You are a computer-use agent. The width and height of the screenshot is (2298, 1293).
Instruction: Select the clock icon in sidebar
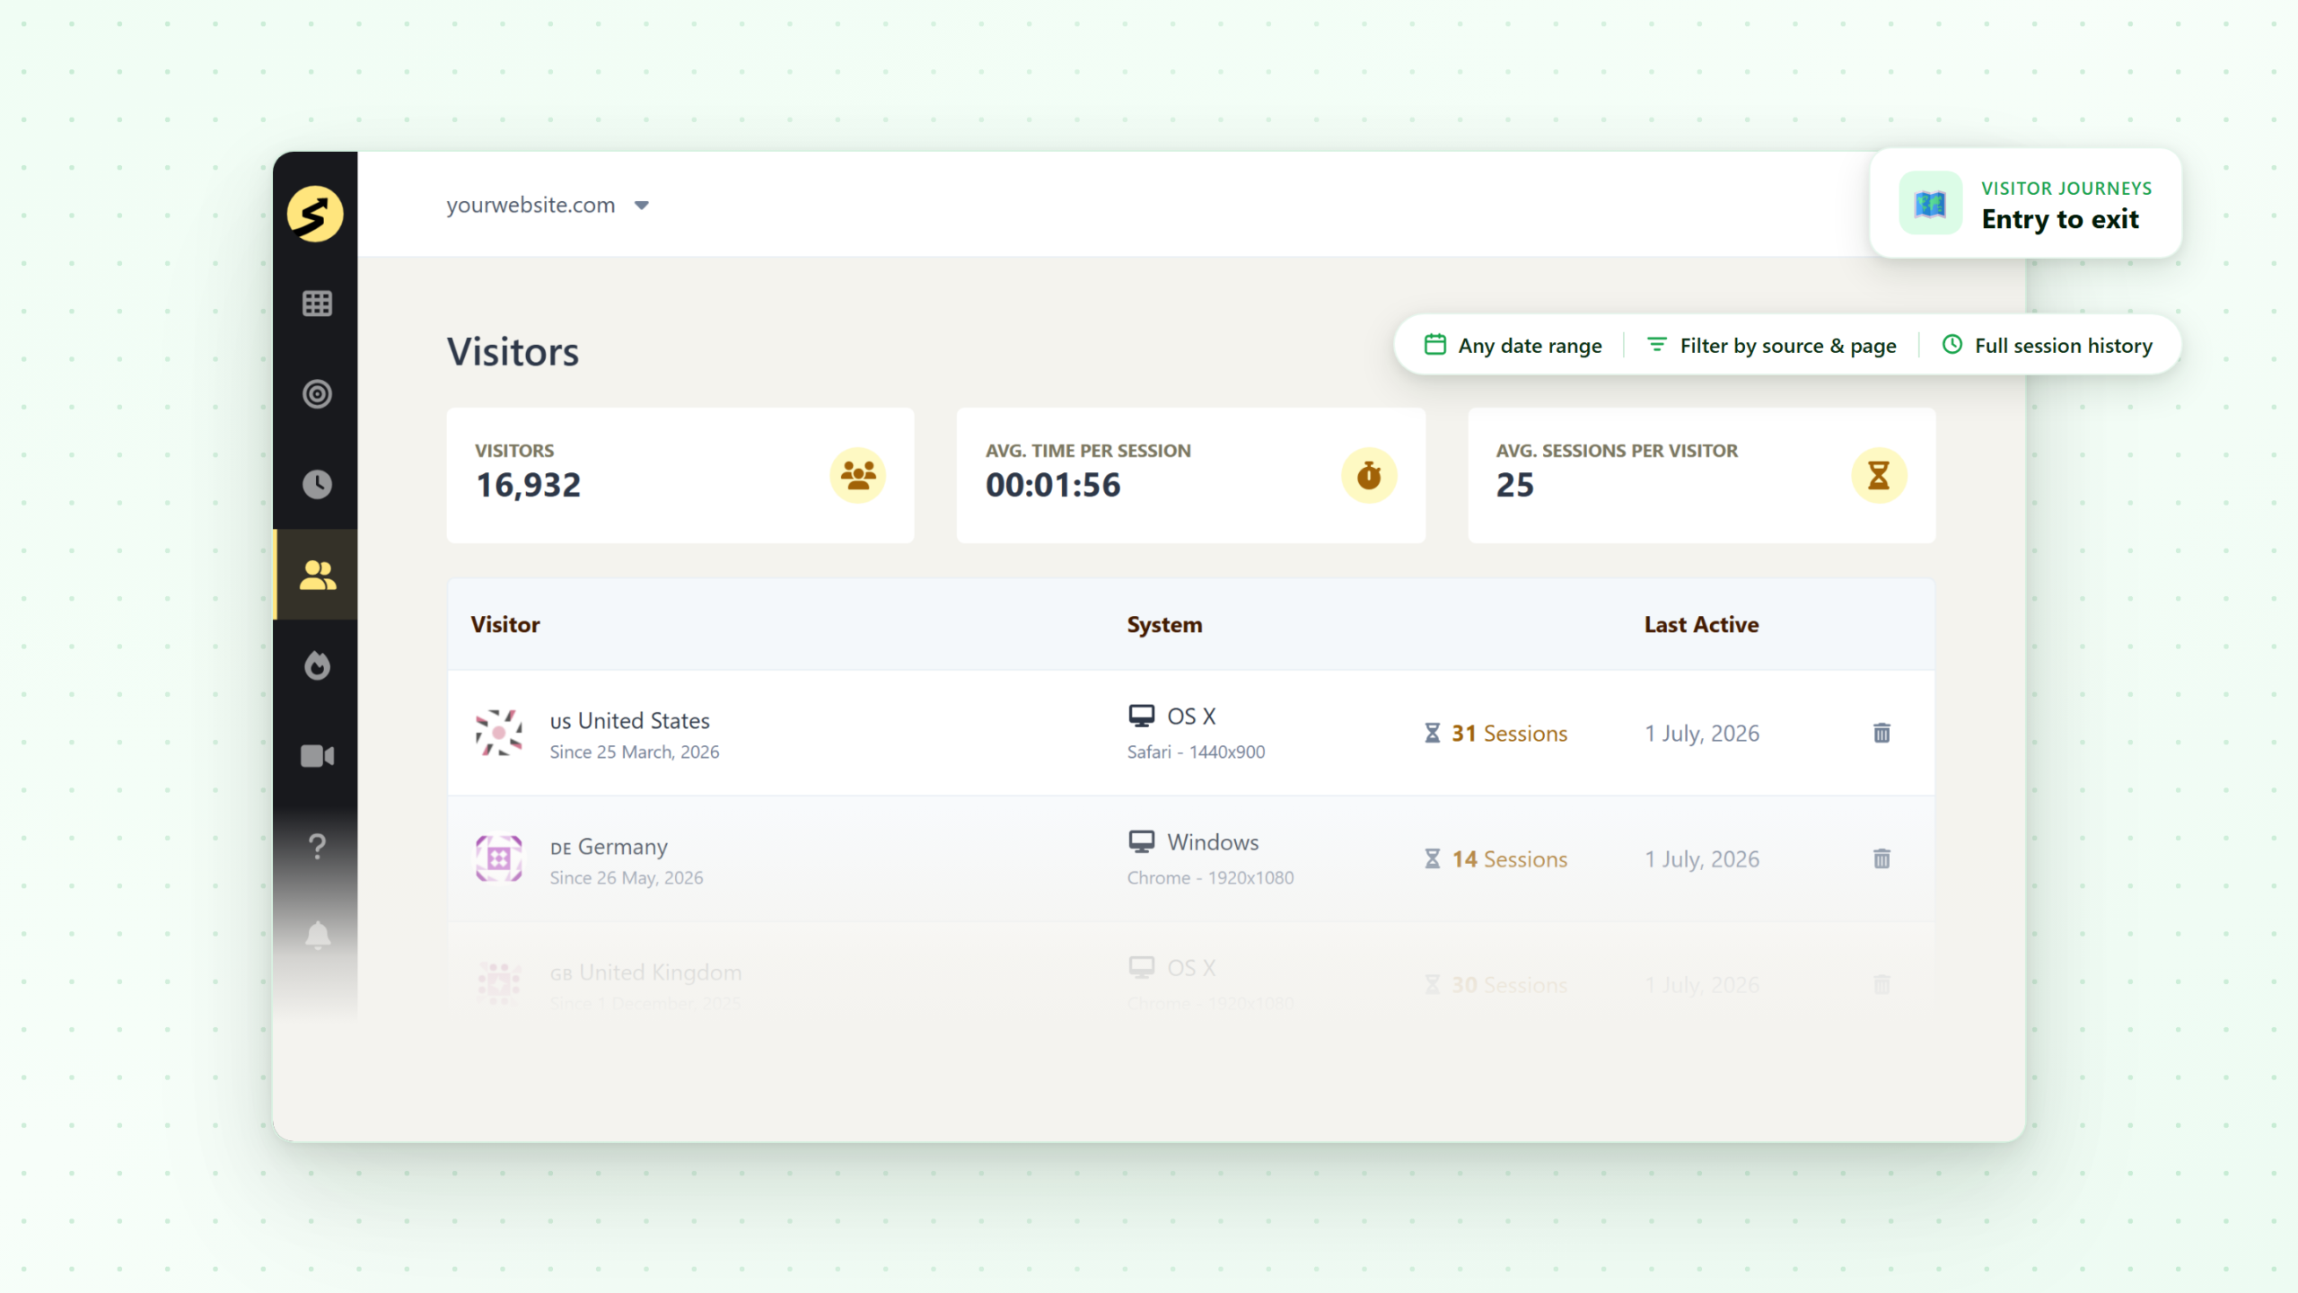(x=317, y=485)
